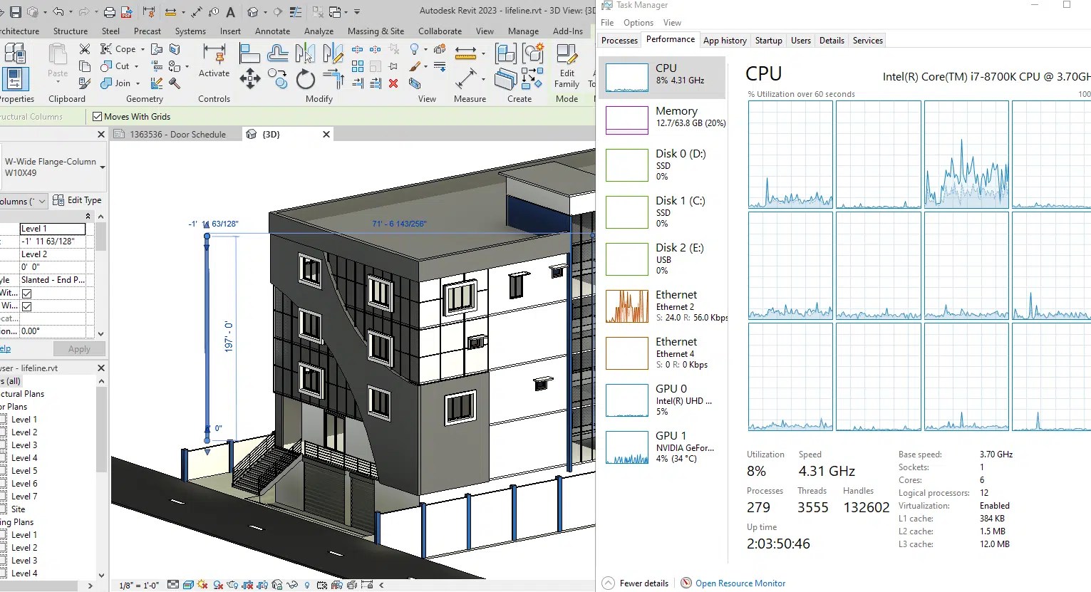
Task: Switch to the Door Schedule view tab
Action: (x=177, y=133)
